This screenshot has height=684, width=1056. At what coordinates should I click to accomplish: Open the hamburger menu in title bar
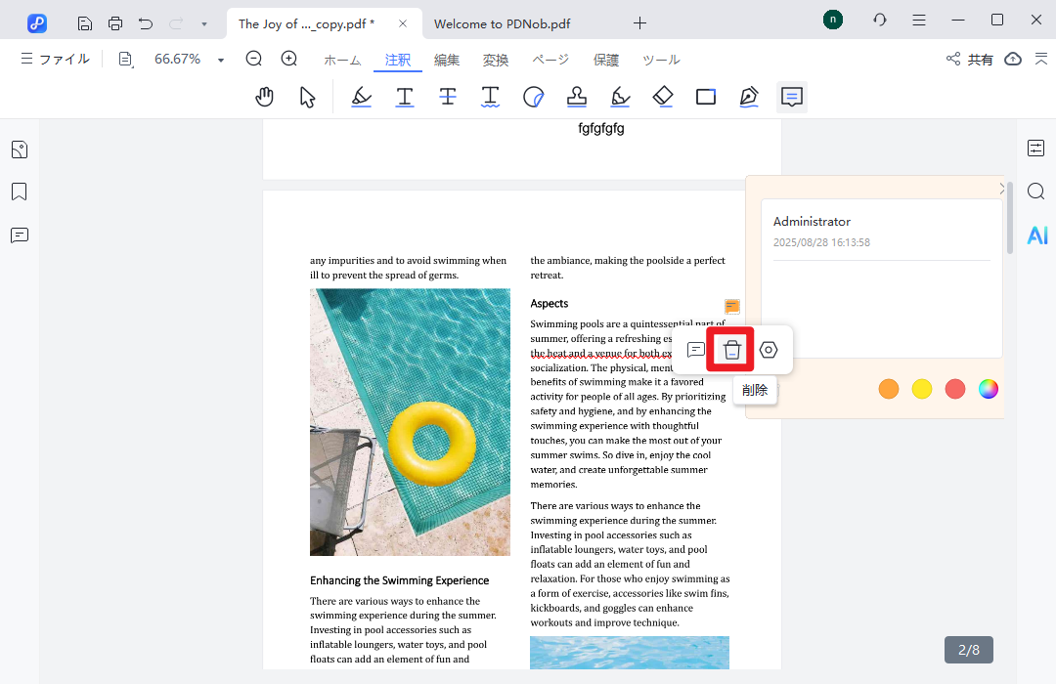(919, 21)
